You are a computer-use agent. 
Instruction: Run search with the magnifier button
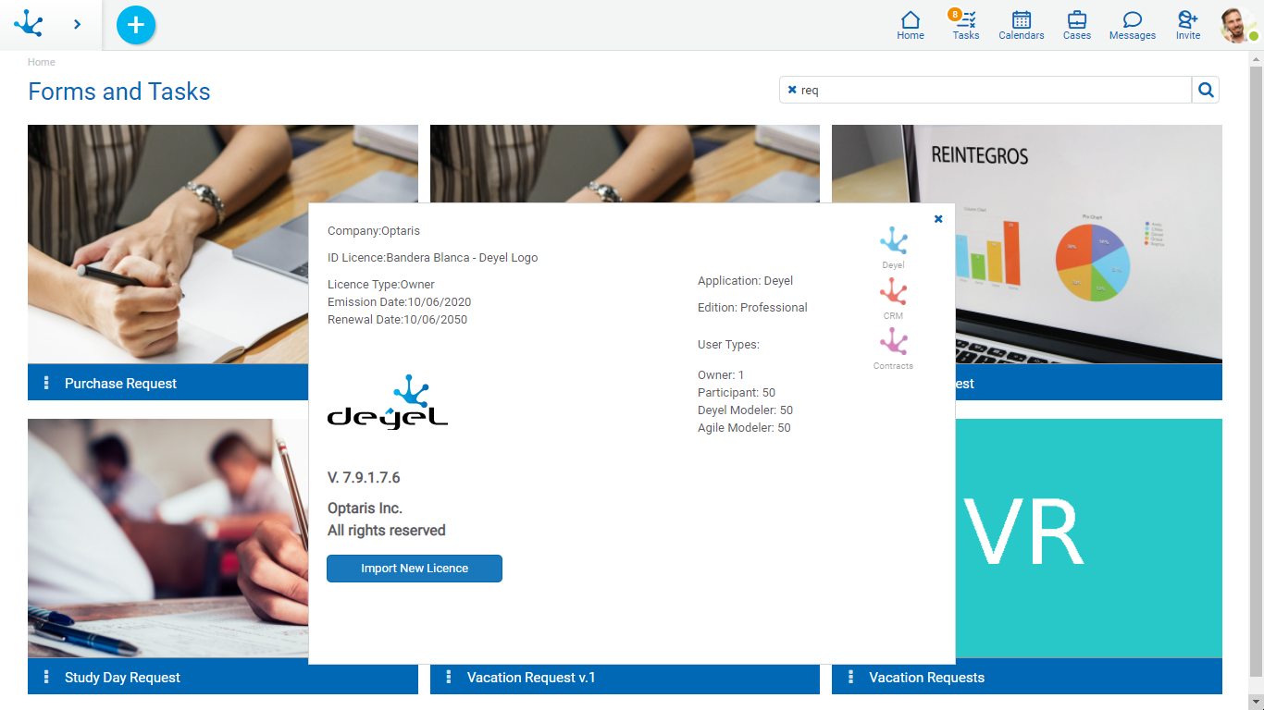(x=1206, y=90)
